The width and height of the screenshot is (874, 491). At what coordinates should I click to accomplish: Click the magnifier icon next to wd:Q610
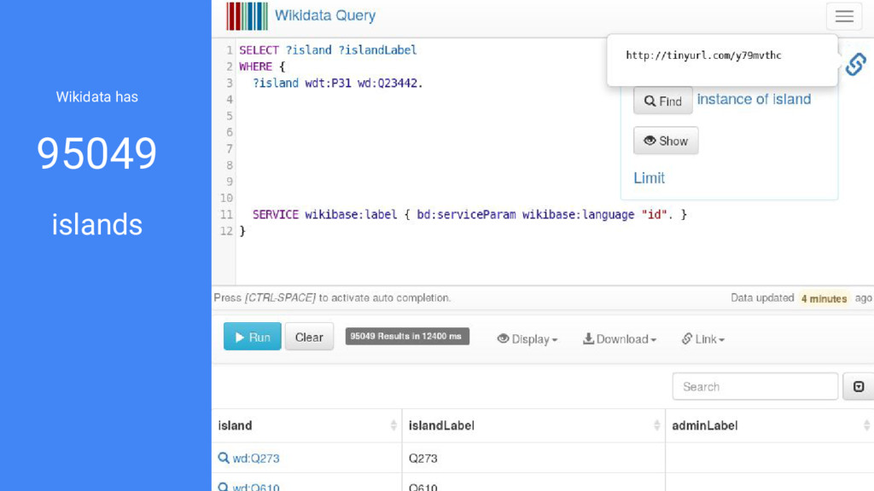223,487
